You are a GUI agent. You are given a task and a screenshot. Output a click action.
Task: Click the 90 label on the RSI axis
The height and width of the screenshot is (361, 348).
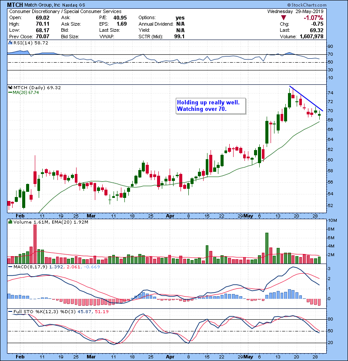pyautogui.click(x=330, y=47)
